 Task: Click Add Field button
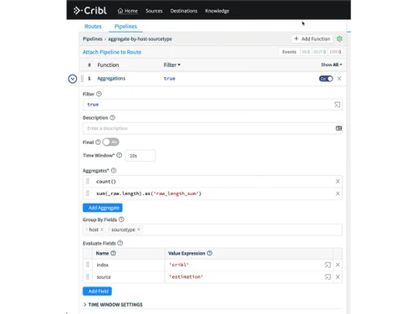tap(97, 291)
